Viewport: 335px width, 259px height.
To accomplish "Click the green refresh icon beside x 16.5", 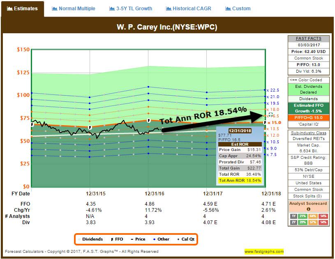I will [270, 115].
